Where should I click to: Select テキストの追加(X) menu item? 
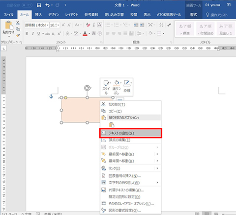pyautogui.click(x=130, y=133)
